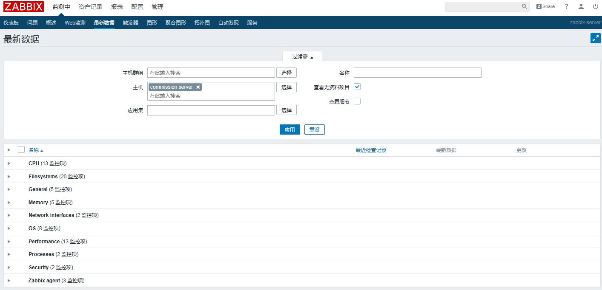Open help question mark icon

(566, 6)
